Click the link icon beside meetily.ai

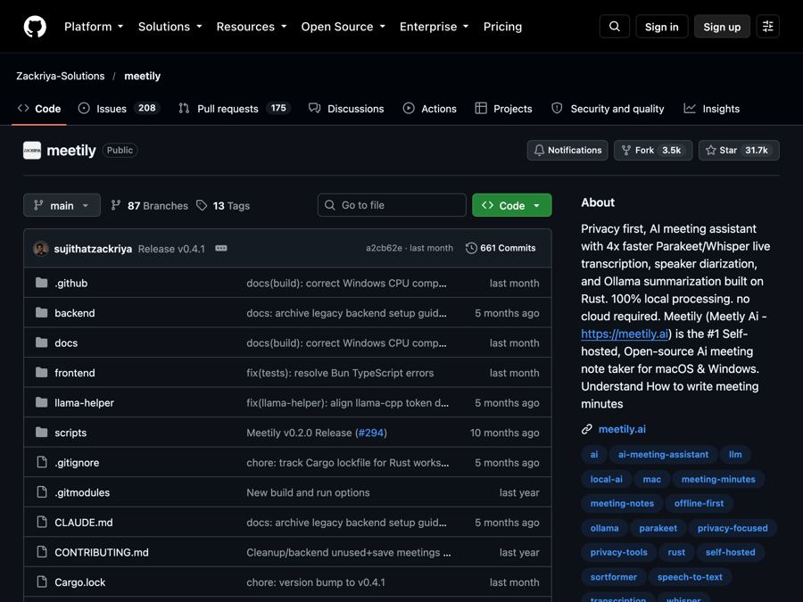pyautogui.click(x=587, y=429)
